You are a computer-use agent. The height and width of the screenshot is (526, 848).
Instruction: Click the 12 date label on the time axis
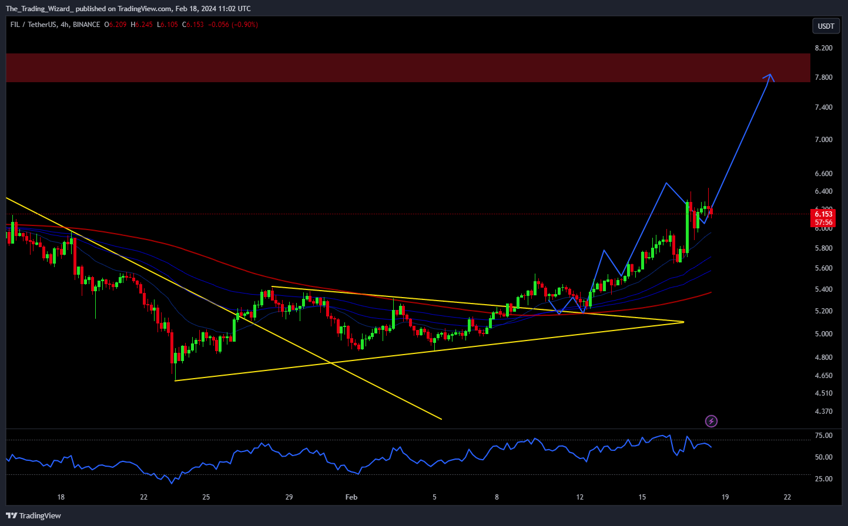pyautogui.click(x=580, y=497)
